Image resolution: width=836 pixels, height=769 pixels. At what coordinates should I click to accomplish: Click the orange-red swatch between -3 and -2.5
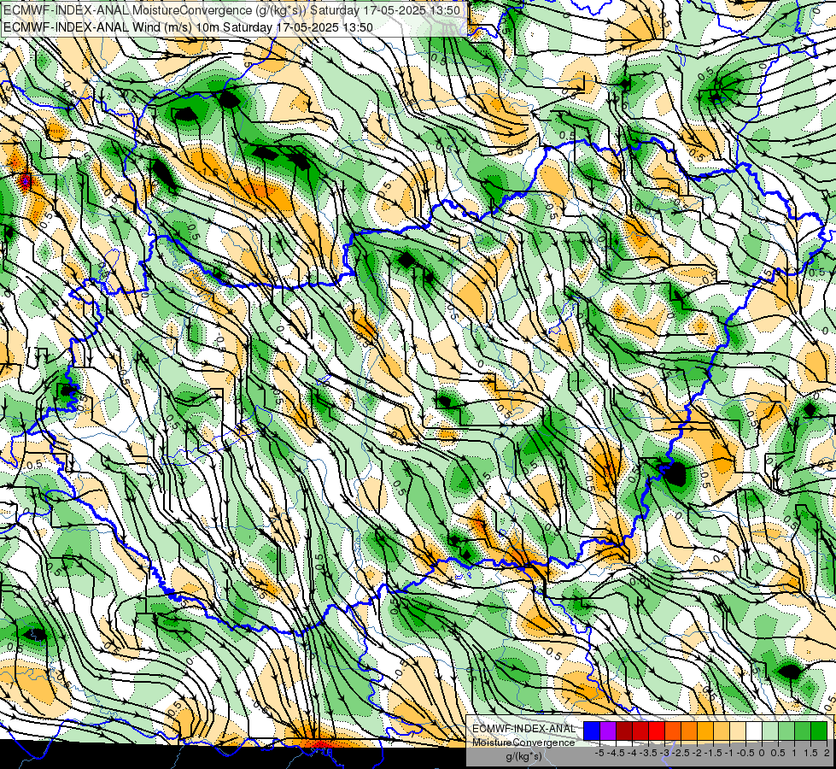point(673,731)
